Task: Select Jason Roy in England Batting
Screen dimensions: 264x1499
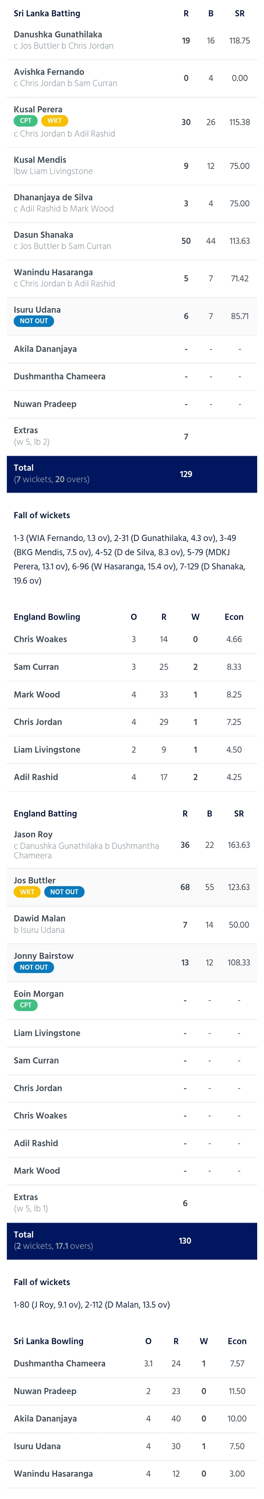Action: (132, 844)
